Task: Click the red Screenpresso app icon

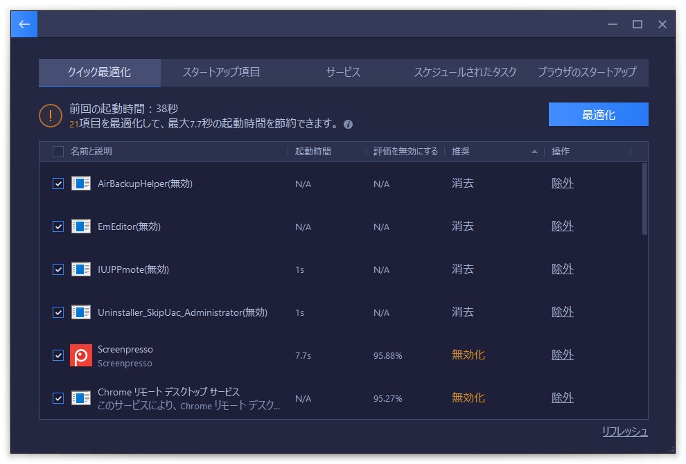Action: [81, 355]
